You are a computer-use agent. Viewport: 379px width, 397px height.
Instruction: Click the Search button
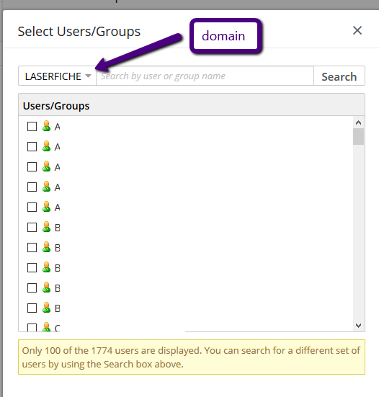point(339,76)
